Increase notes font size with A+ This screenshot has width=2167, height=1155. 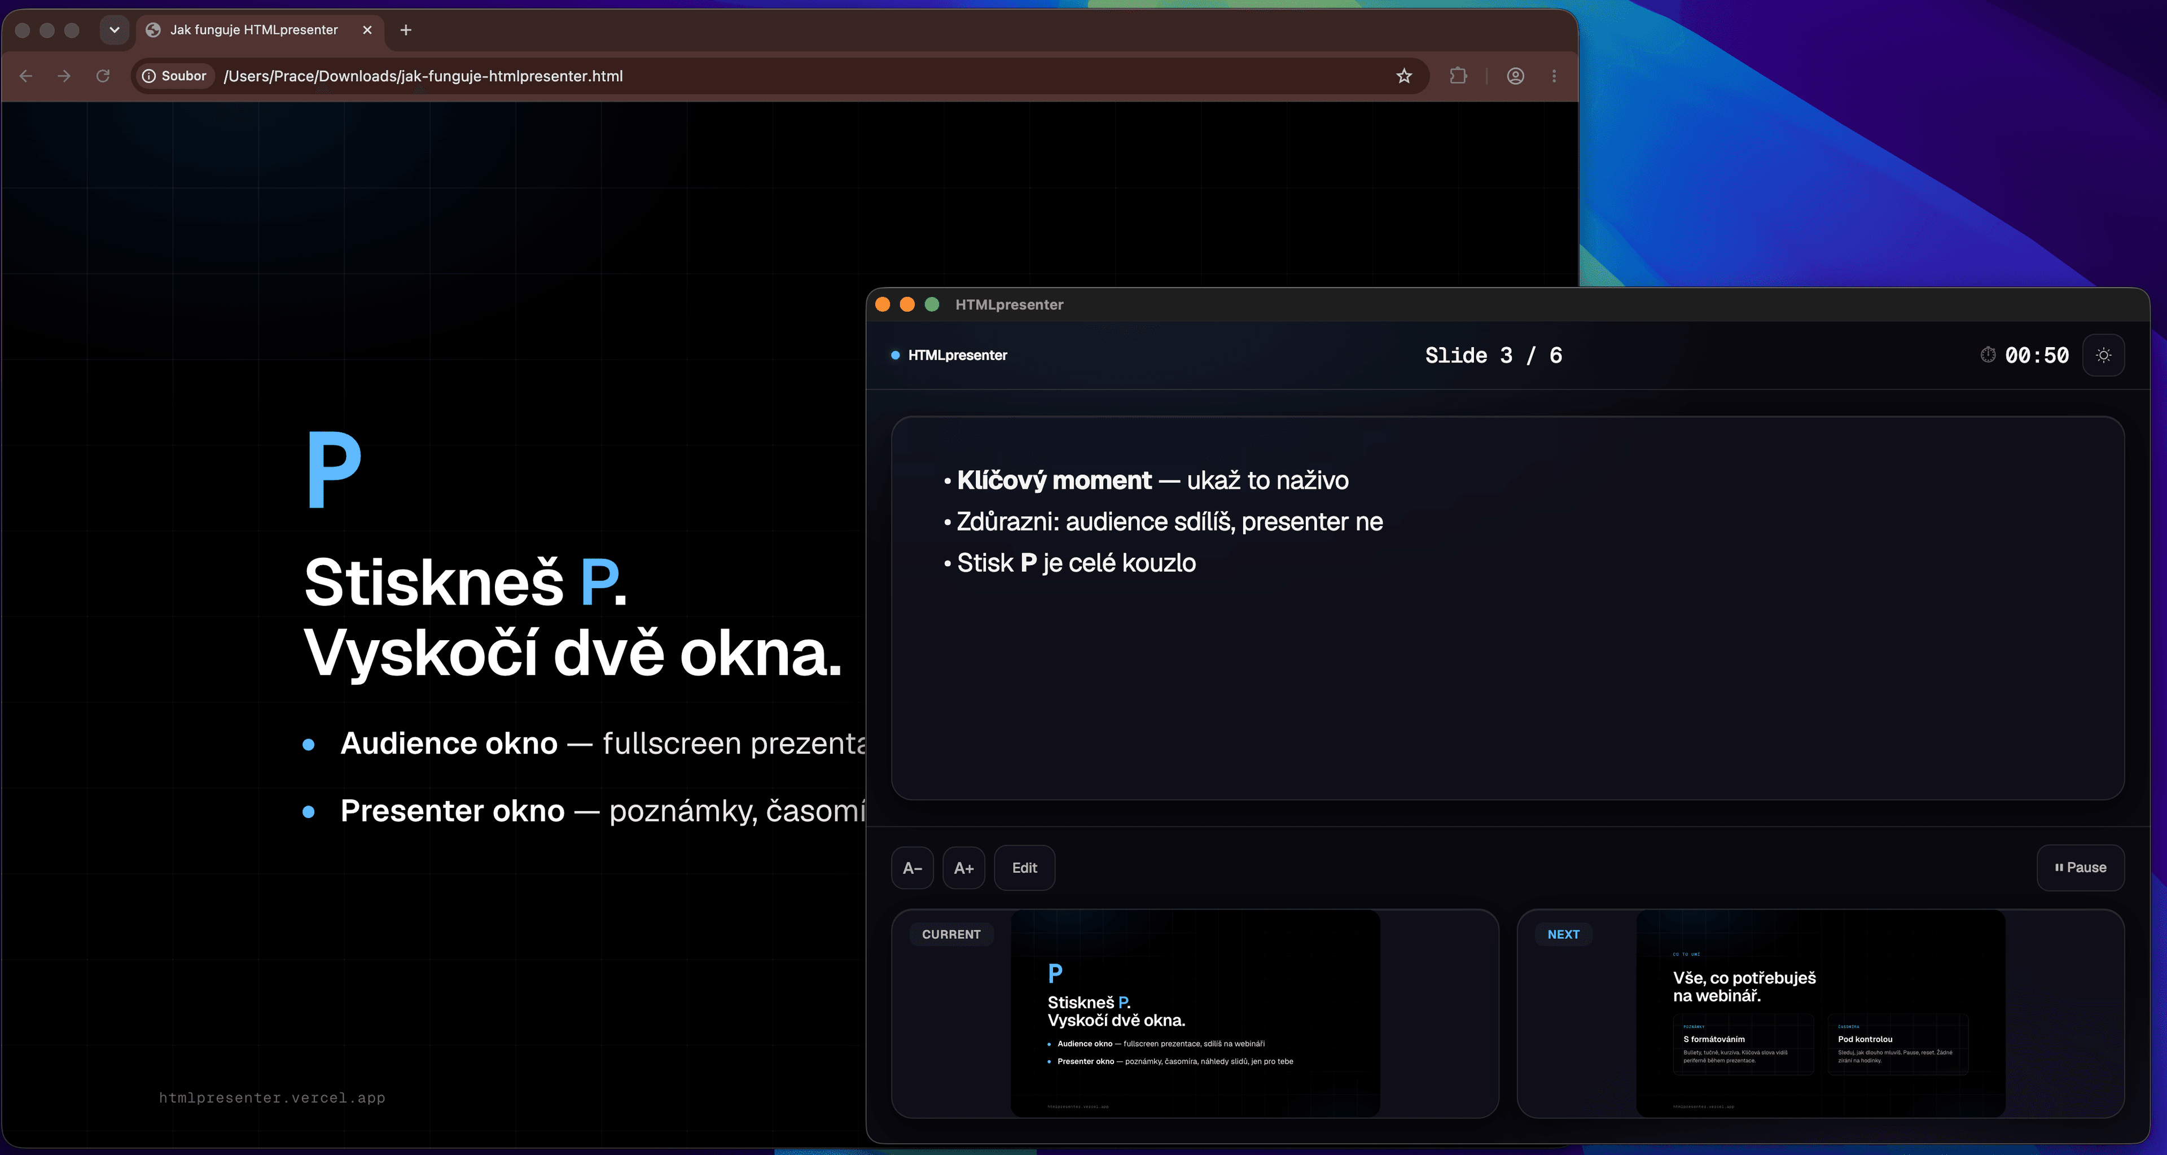pos(964,867)
